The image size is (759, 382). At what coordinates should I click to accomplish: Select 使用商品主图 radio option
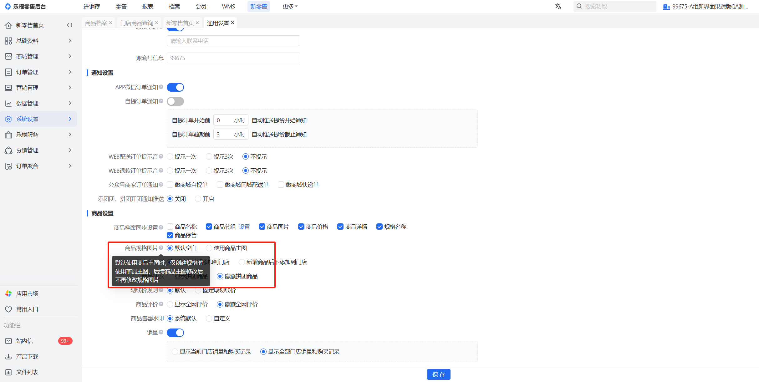point(209,248)
